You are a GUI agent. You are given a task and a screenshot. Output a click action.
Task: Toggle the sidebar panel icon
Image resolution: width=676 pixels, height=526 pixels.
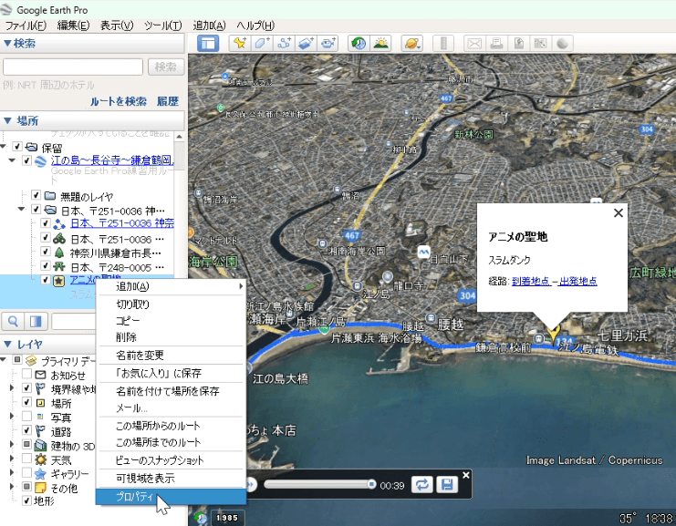pos(208,43)
